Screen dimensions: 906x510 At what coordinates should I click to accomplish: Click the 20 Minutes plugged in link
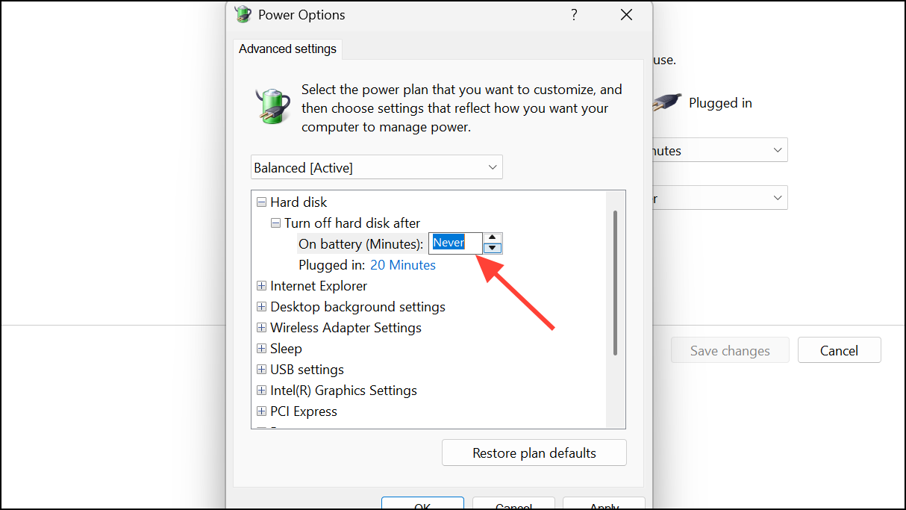pyautogui.click(x=403, y=265)
